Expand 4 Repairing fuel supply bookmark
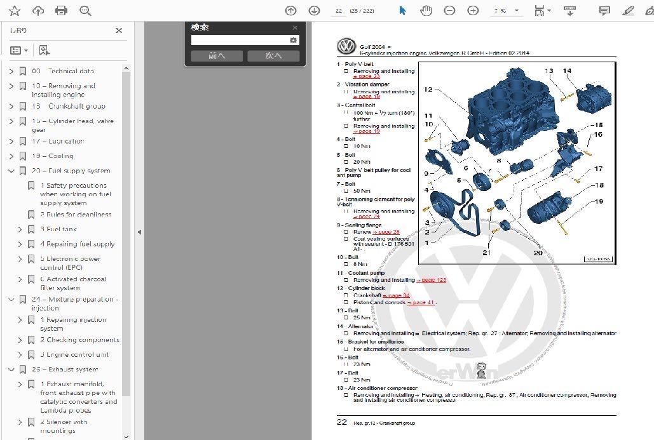The image size is (654, 440). 20,244
